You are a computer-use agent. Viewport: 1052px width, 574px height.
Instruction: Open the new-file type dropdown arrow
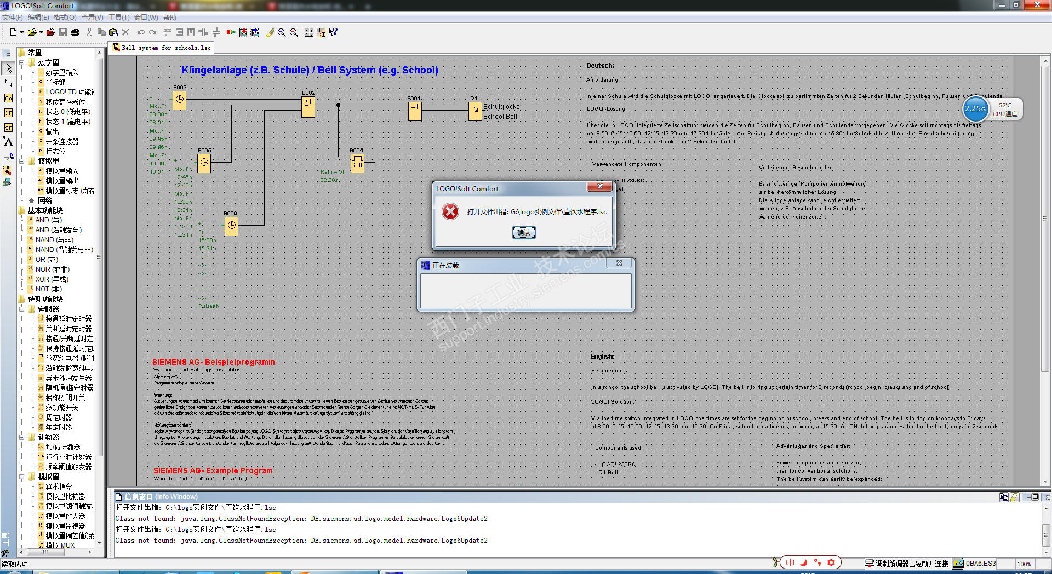[21, 32]
